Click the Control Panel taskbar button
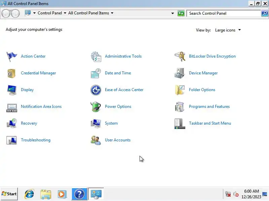Image resolution: width=269 pixels, height=201 pixels. [x=96, y=194]
